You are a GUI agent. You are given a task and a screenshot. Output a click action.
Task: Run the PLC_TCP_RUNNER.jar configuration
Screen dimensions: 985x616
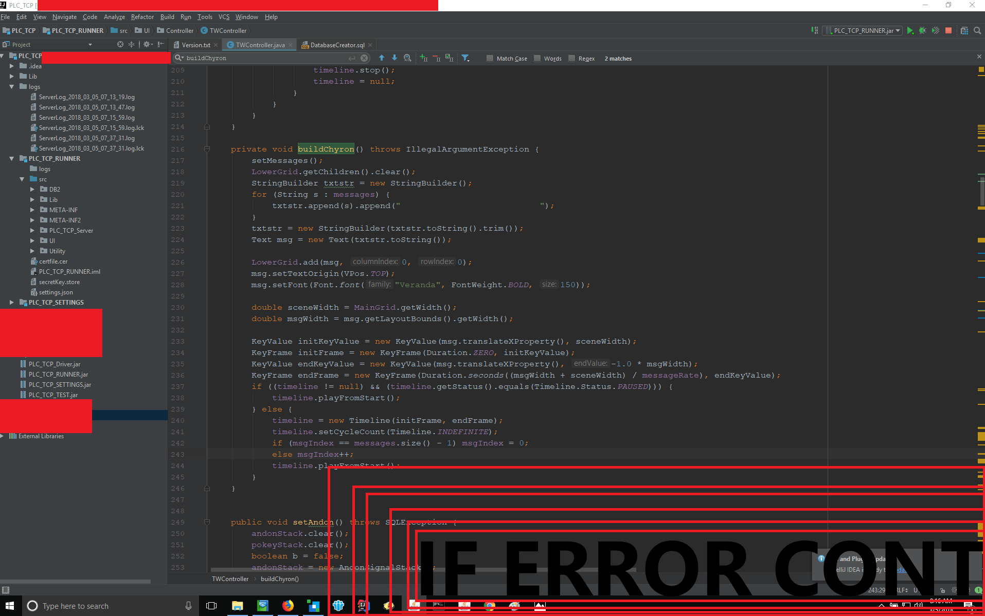(910, 31)
